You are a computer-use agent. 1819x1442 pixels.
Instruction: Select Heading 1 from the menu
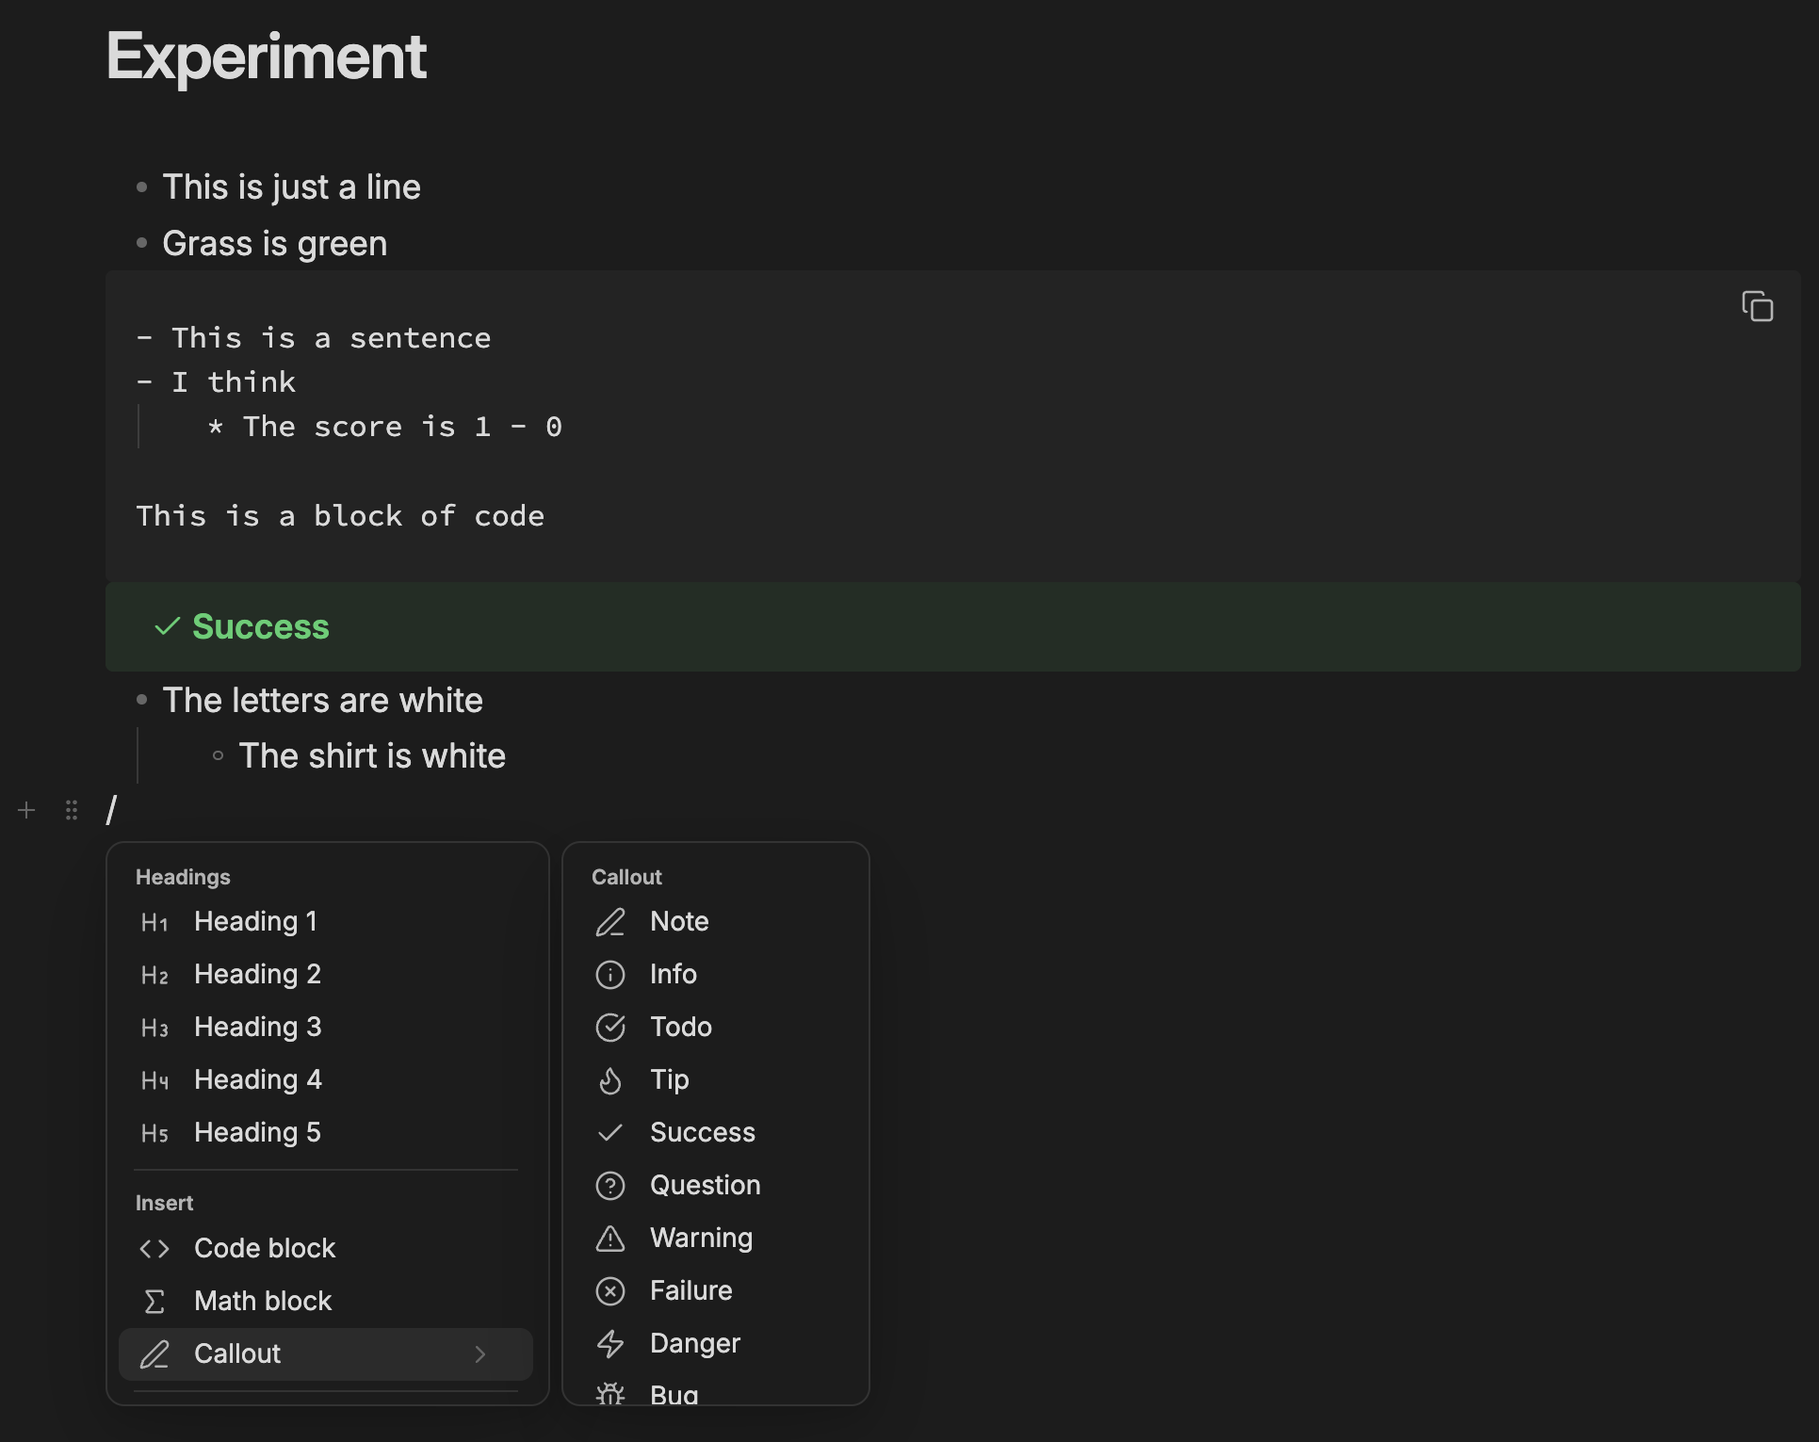point(326,922)
